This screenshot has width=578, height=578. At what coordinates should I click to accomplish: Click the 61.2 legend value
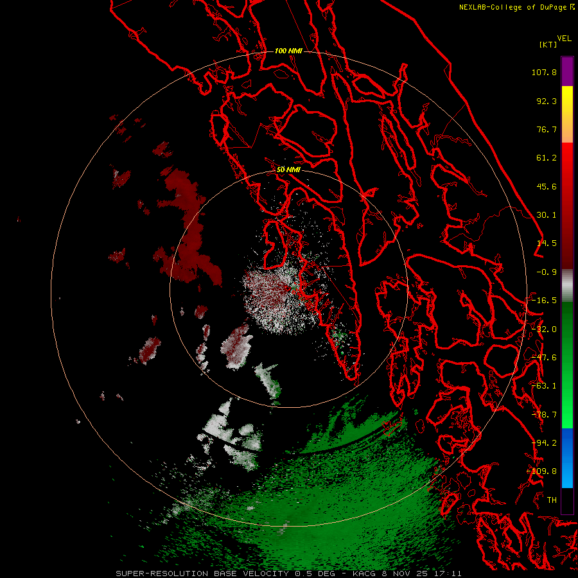(x=547, y=158)
